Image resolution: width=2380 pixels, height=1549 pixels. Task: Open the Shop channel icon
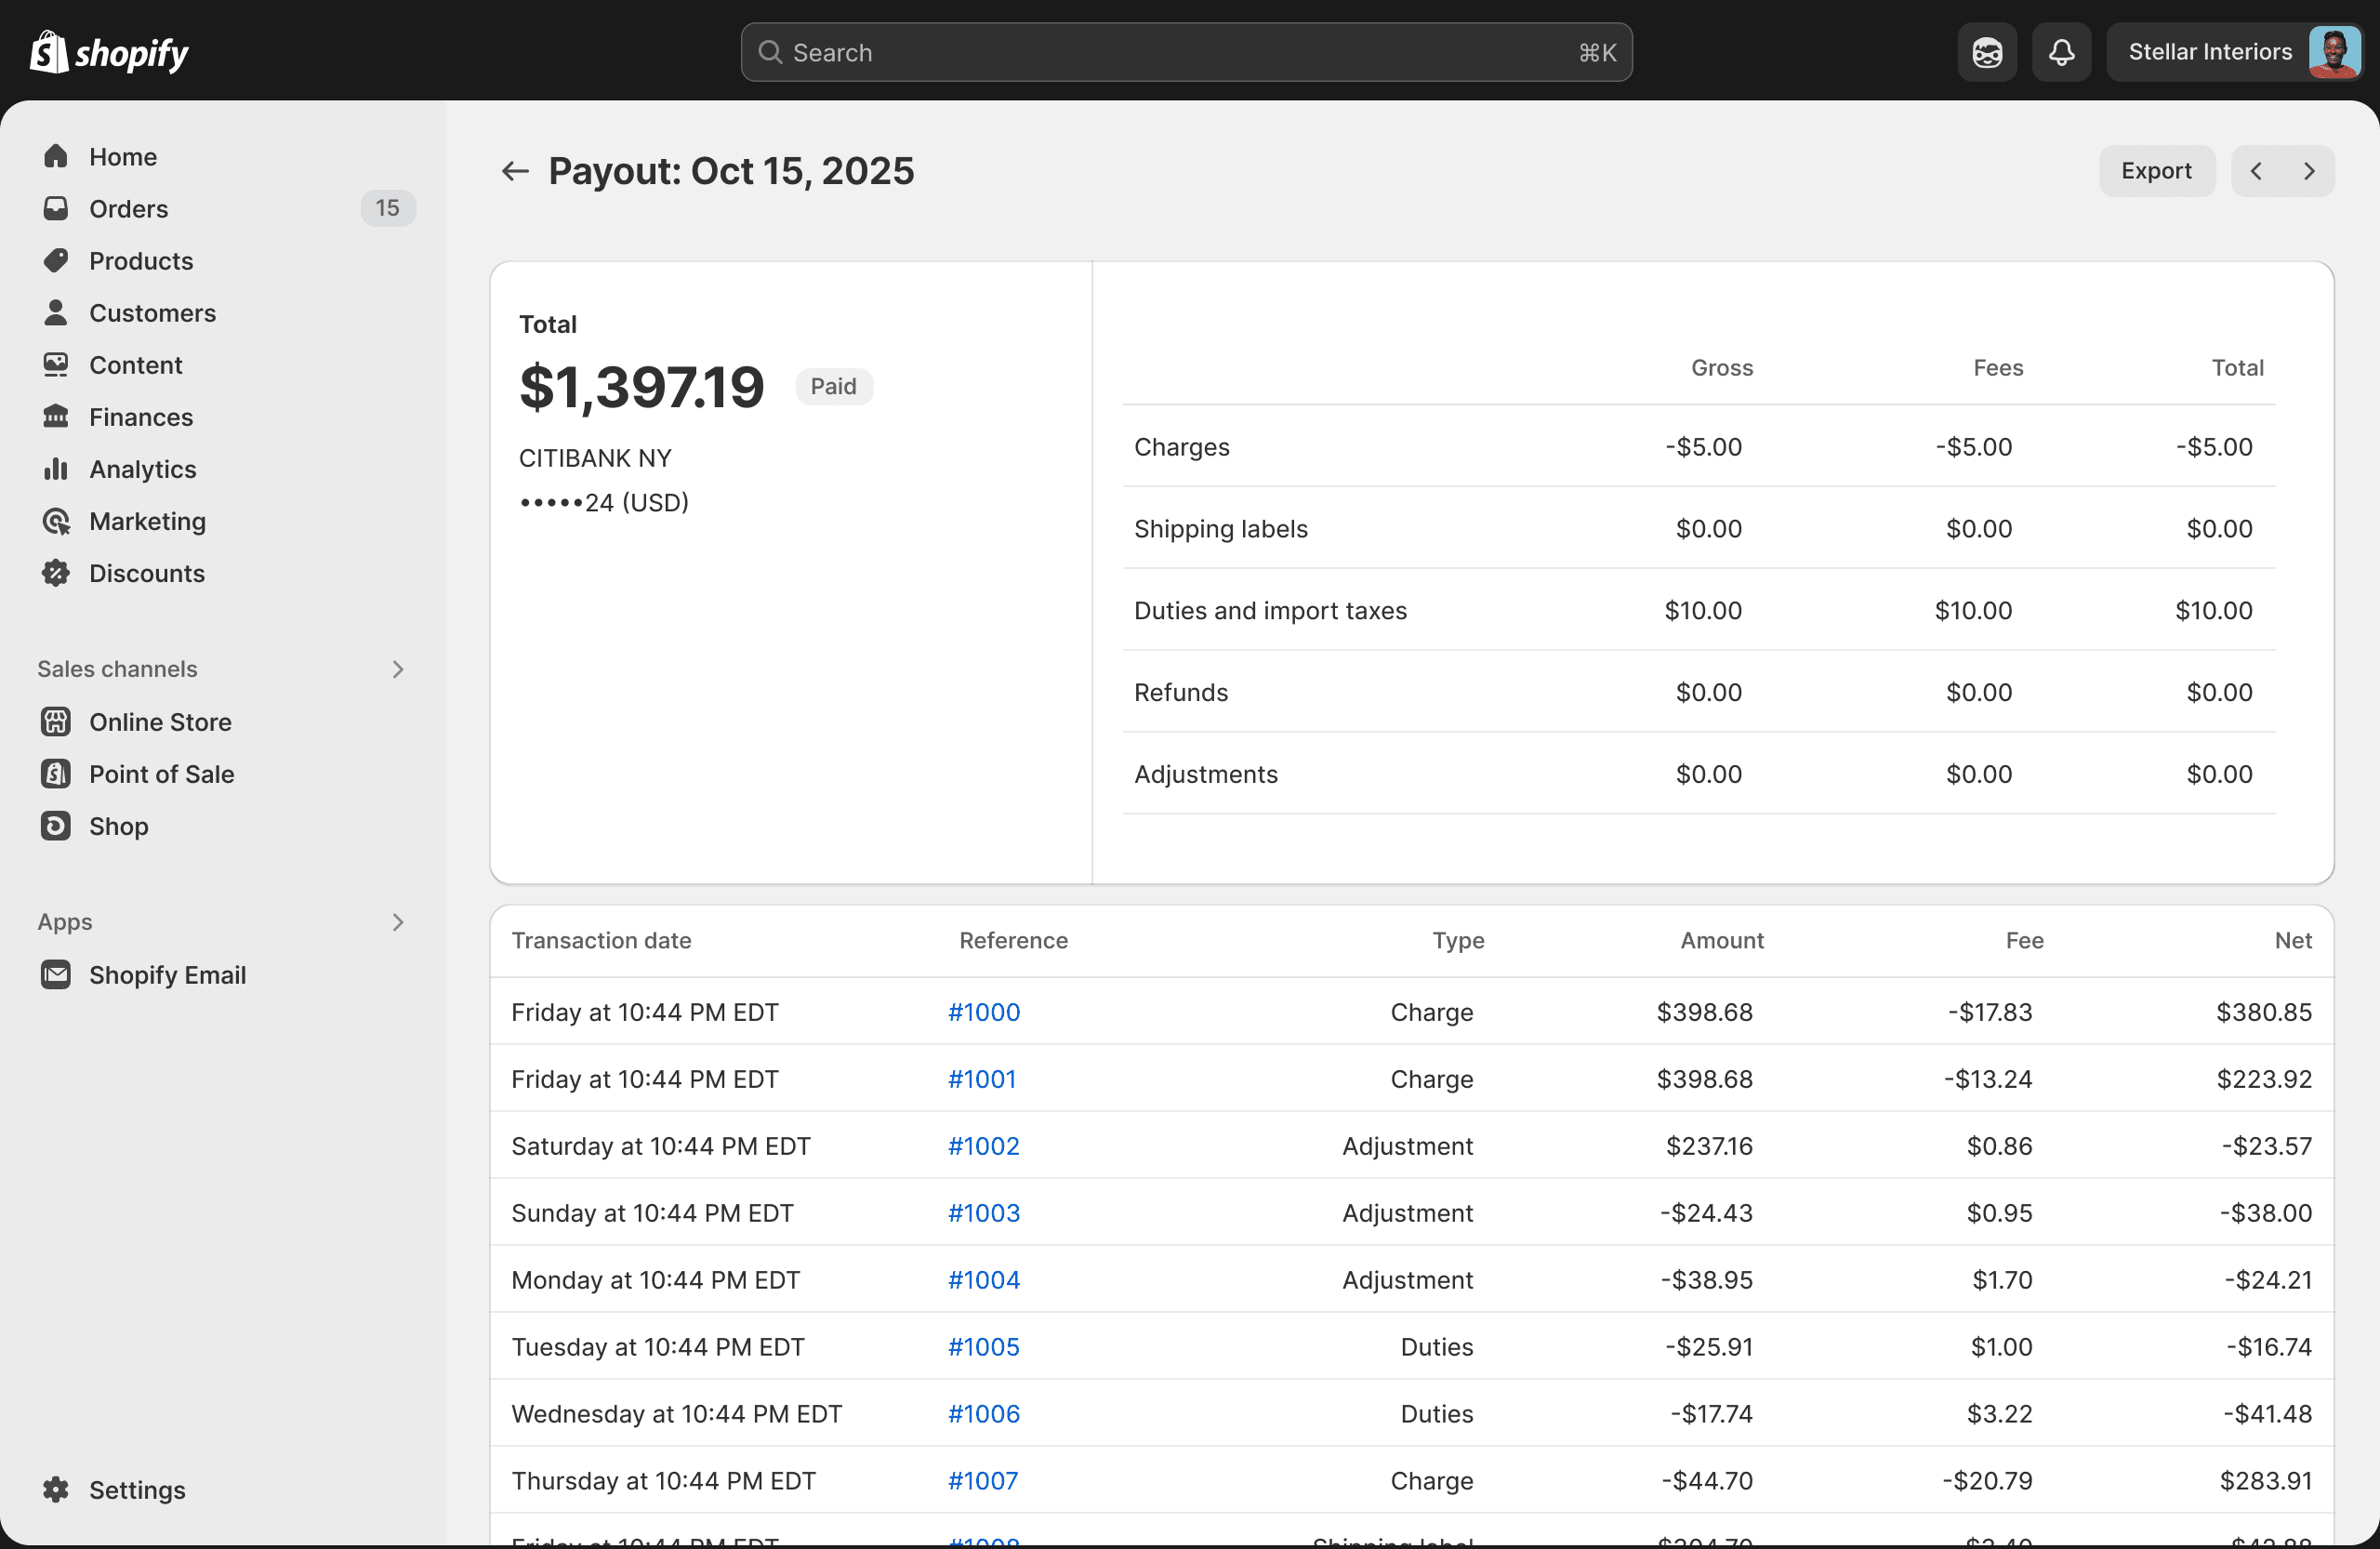pyautogui.click(x=56, y=825)
